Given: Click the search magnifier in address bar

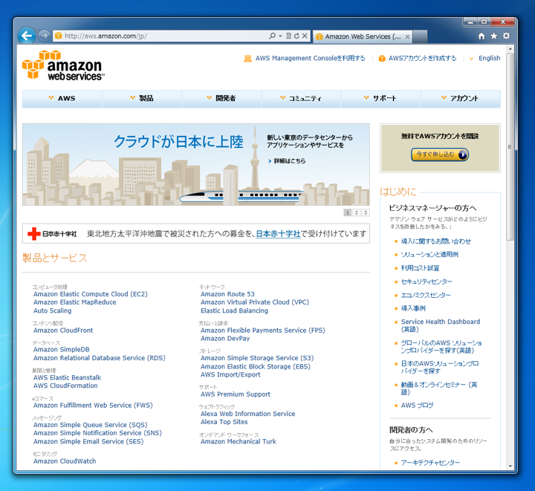Looking at the screenshot, I should coord(272,36).
